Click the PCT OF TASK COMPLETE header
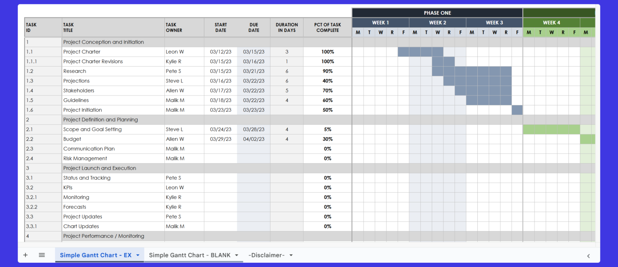618x267 pixels. click(x=328, y=27)
